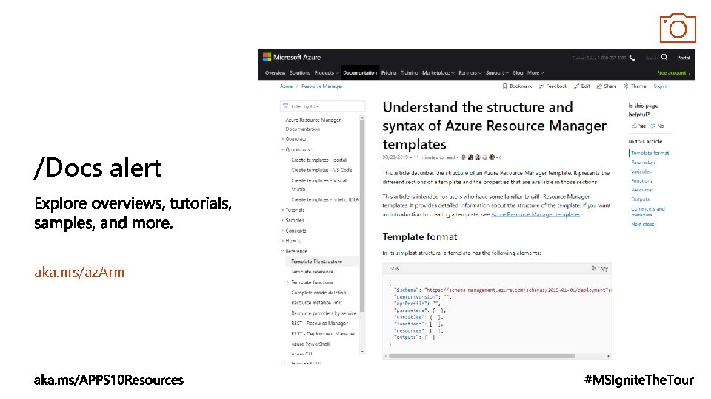Select Template file structure tree item
711x399 pixels.
pyautogui.click(x=316, y=262)
